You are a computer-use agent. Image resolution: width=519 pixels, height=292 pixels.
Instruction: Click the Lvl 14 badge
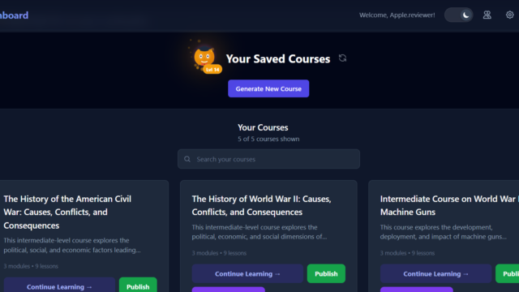[x=212, y=70]
